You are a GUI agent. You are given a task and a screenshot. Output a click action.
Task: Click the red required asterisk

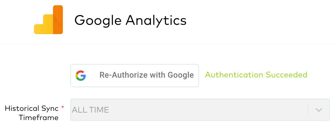62,107
